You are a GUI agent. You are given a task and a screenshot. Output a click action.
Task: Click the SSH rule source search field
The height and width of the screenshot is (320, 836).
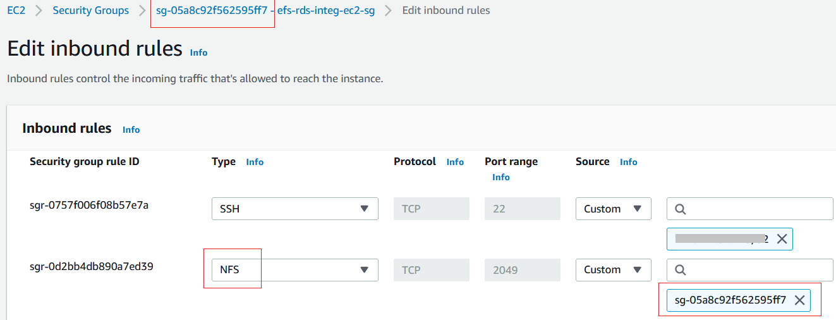[750, 209]
